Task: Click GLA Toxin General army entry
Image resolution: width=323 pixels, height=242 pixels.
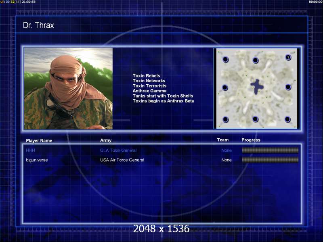Action: pyautogui.click(x=118, y=150)
